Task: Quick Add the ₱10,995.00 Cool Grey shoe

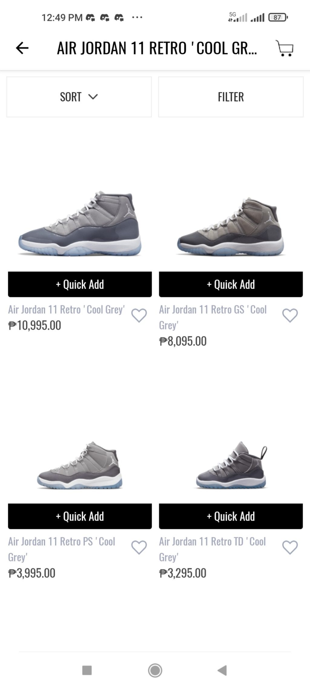Action: [80, 284]
